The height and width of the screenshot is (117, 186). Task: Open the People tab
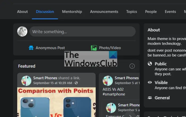(151, 12)
